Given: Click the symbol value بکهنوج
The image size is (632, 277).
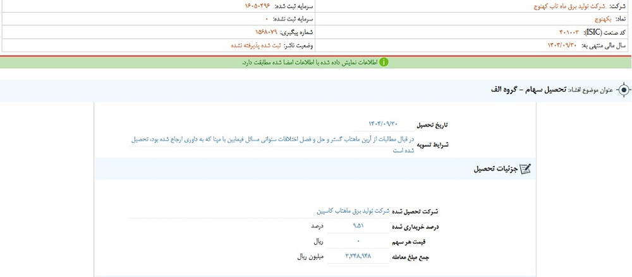Looking at the screenshot, I should tap(604, 20).
